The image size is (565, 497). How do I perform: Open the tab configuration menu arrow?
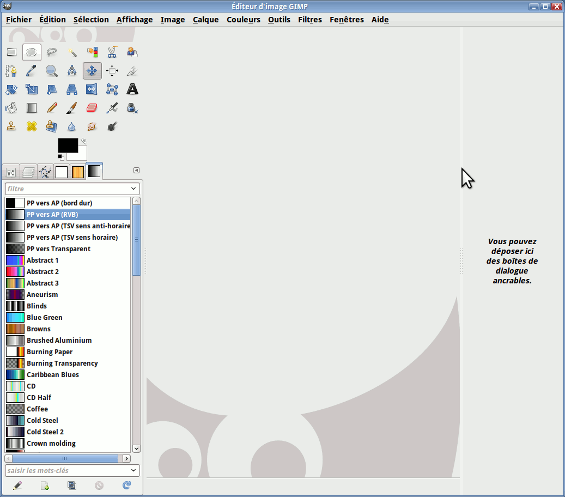tap(136, 170)
